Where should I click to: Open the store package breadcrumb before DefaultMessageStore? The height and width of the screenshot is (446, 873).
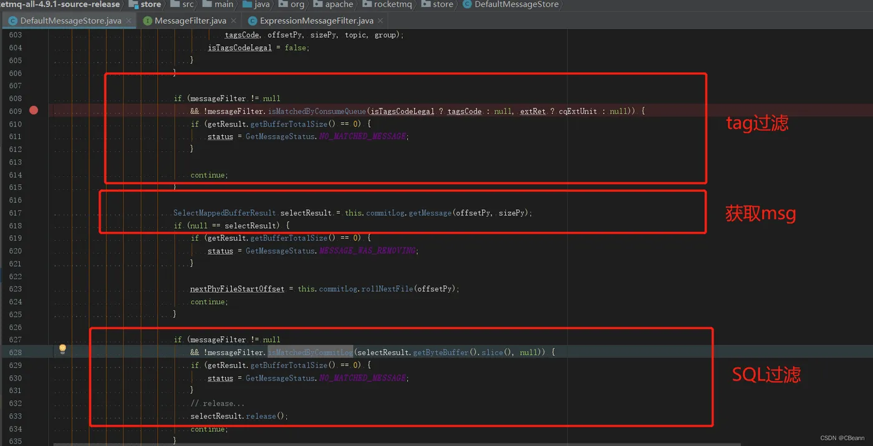tap(437, 4)
